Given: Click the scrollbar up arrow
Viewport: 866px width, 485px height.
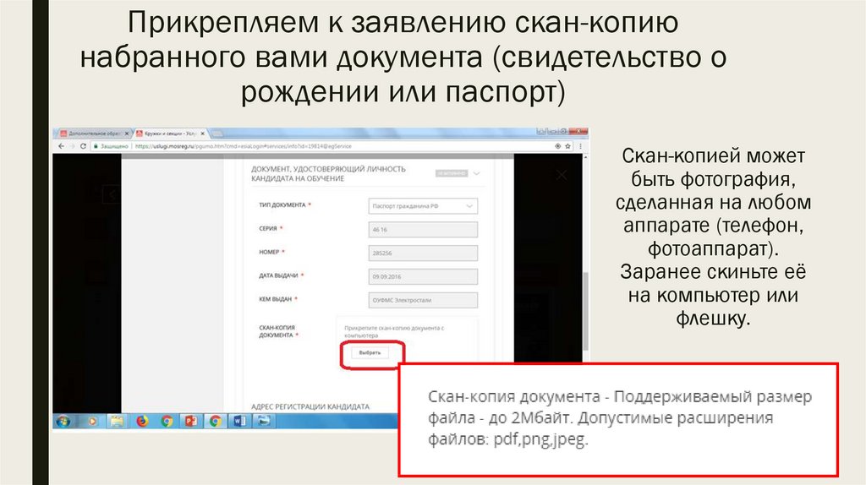Looking at the screenshot, I should tap(585, 158).
